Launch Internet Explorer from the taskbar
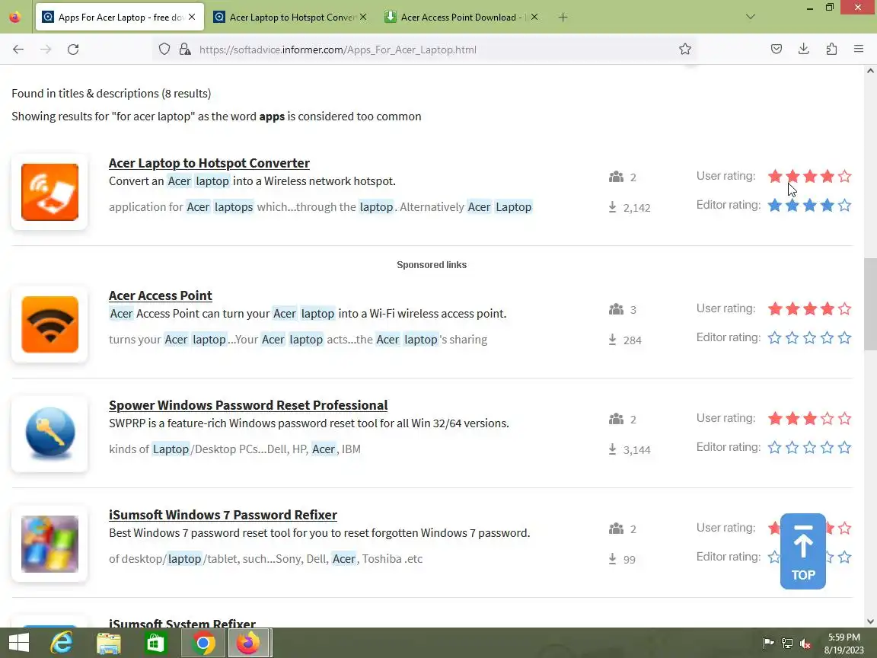The height and width of the screenshot is (658, 877). [62, 643]
